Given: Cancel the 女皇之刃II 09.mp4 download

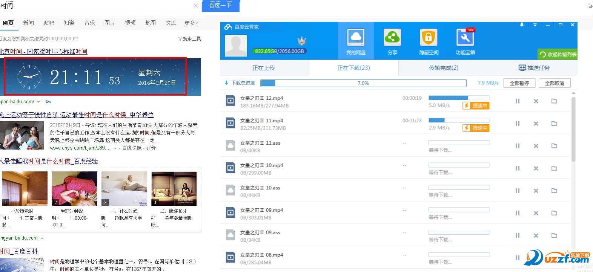Looking at the screenshot, I should click(x=536, y=213).
